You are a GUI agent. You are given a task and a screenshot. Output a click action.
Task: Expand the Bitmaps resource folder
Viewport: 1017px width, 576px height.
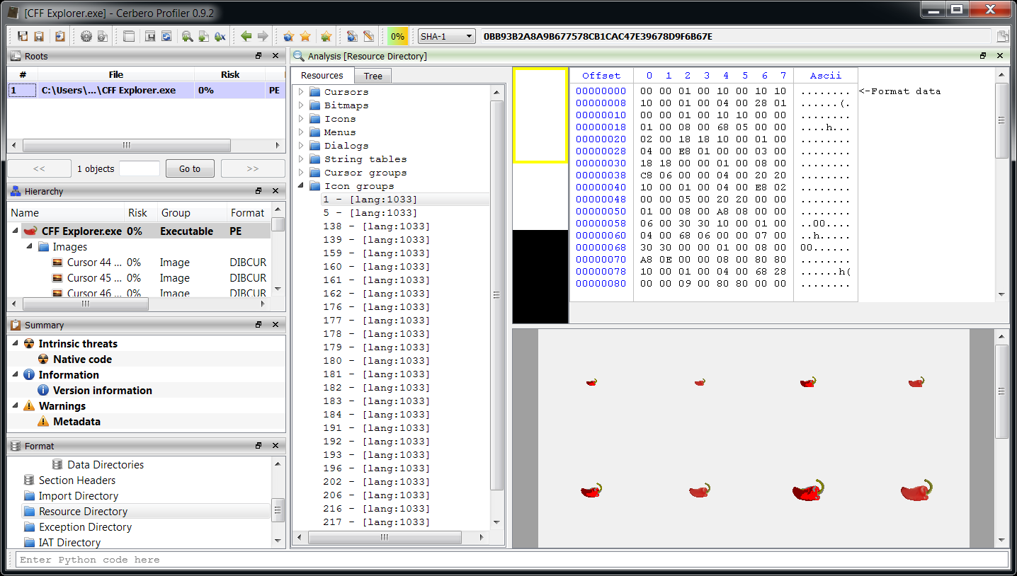[300, 105]
